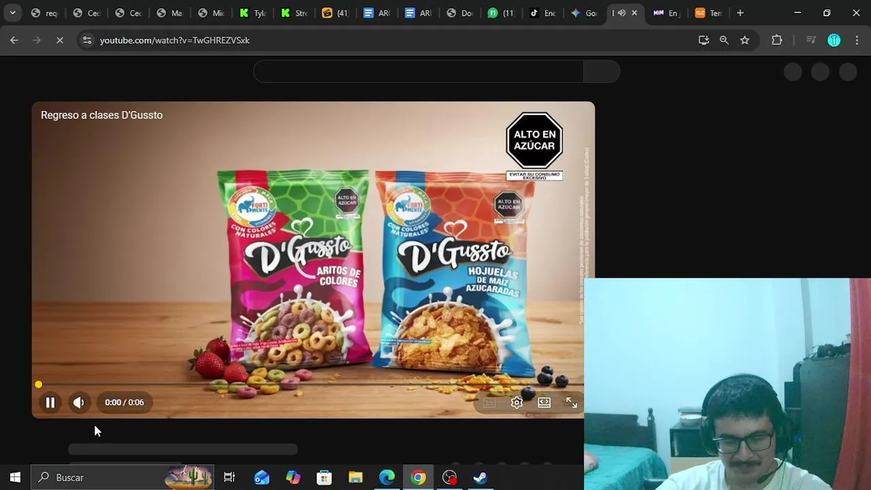Mute the video with the speaker icon
871x490 pixels.
(79, 402)
